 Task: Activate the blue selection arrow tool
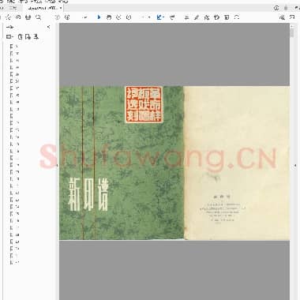coord(99,17)
